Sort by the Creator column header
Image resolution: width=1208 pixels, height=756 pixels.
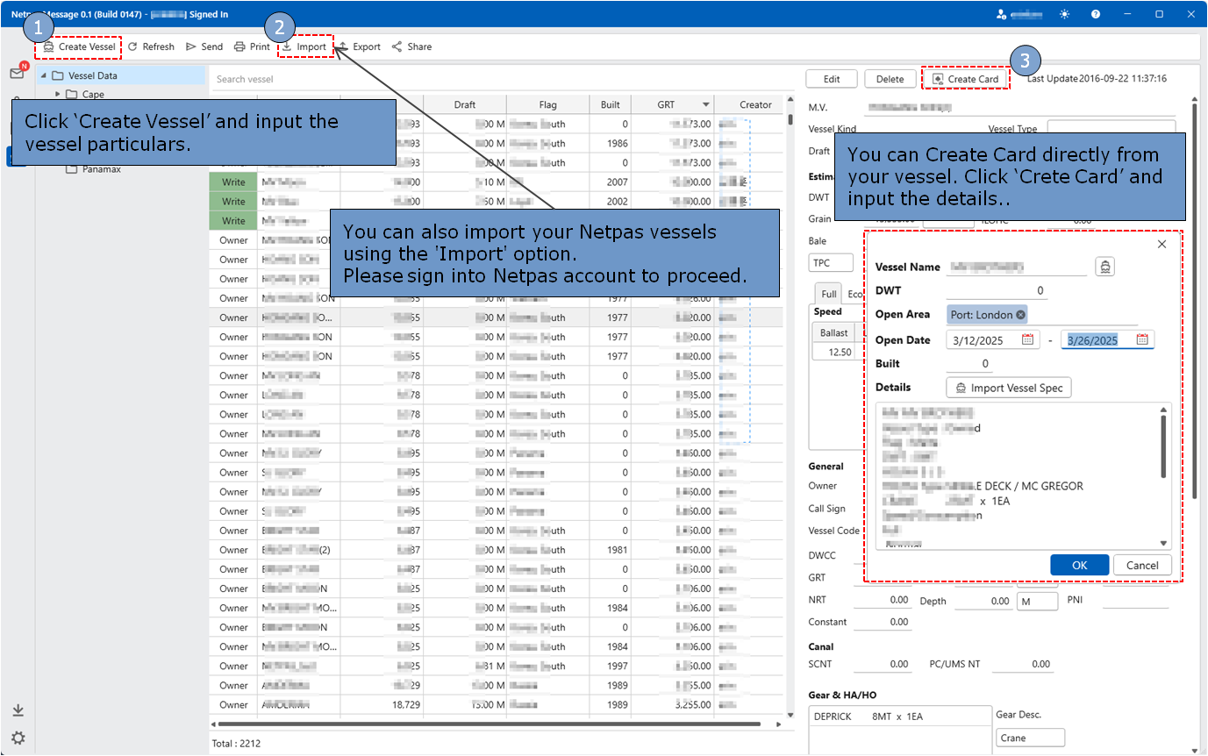pyautogui.click(x=755, y=104)
